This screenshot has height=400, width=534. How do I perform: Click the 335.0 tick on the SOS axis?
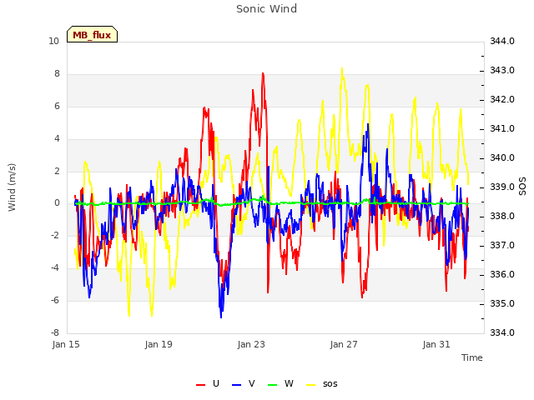click(502, 303)
